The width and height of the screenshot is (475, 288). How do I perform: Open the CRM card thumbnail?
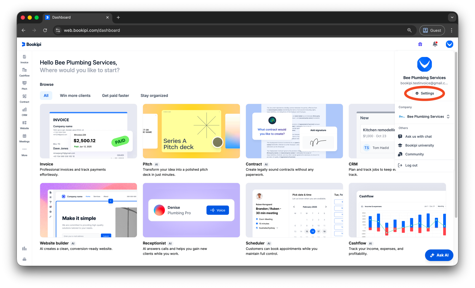click(372, 131)
